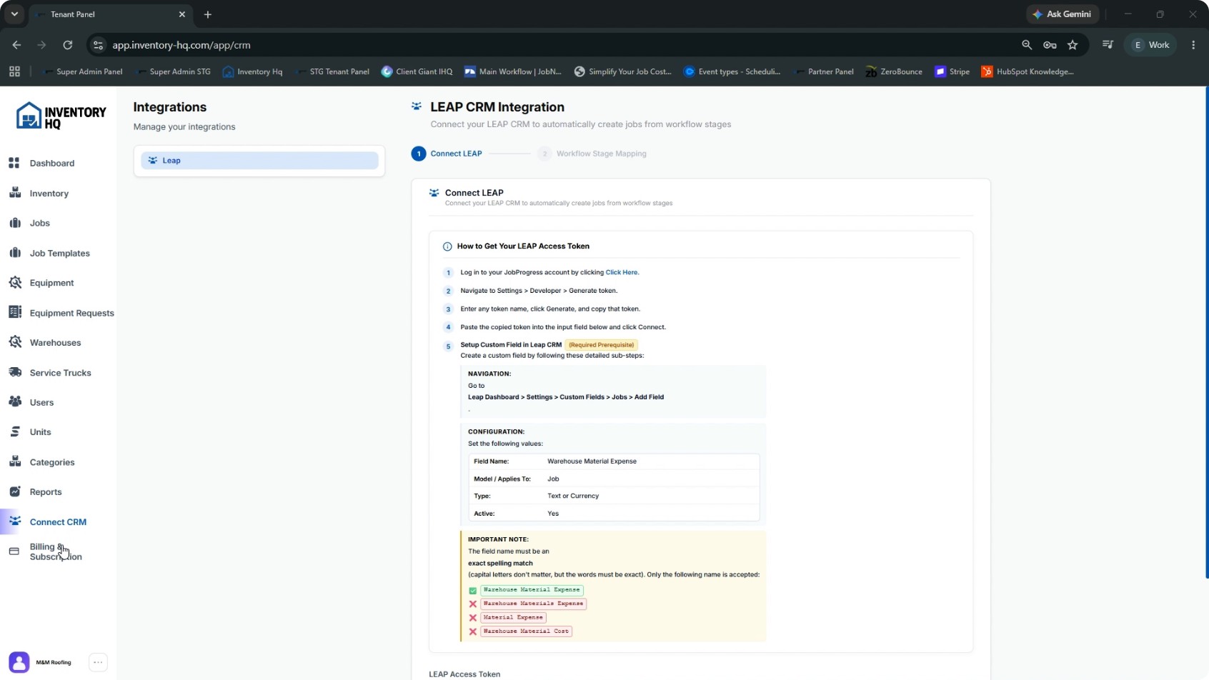Click the bookmarks apps grid icon

coord(14,71)
